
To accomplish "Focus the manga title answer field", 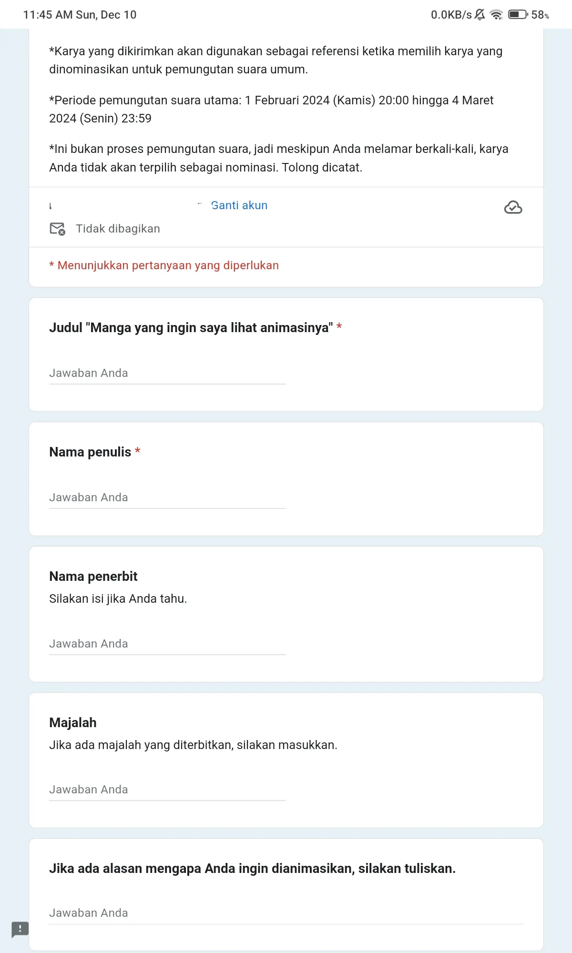I will 167,374.
